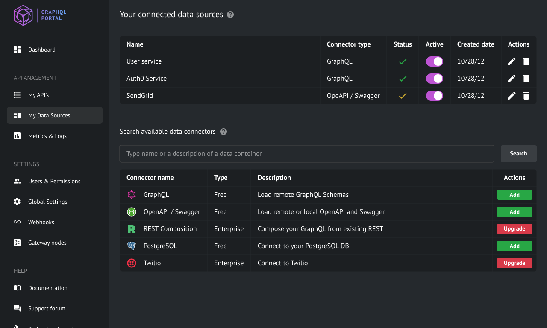Delete the User service data source
This screenshot has width=547, height=328.
pyautogui.click(x=526, y=61)
